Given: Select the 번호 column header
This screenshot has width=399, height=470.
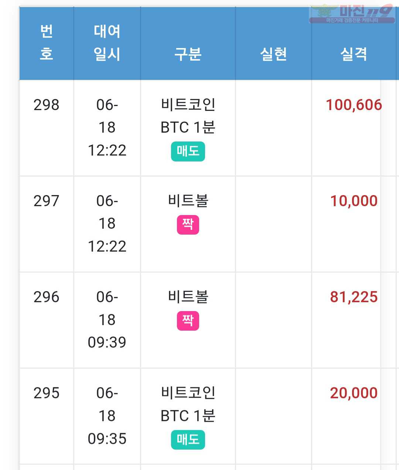Looking at the screenshot, I should tap(47, 43).
